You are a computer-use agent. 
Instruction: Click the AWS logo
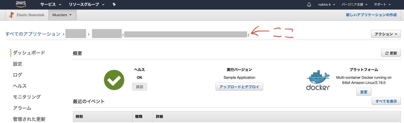[x=21, y=4]
